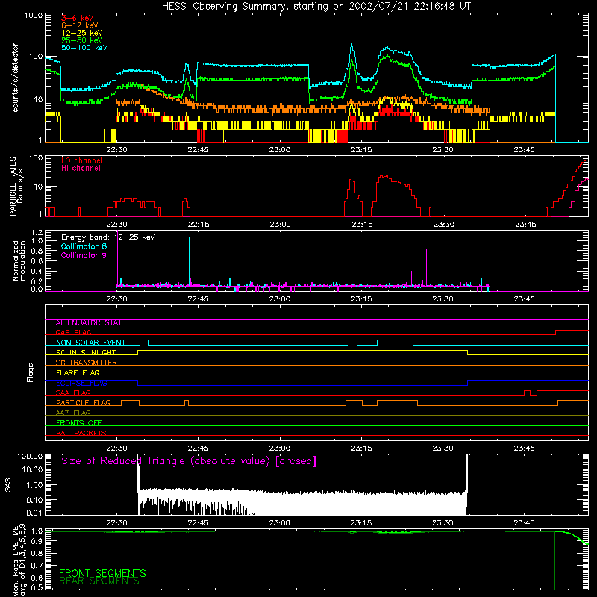This screenshot has height=597, width=597.
Task: Click the PARTICLE RATES axis label
Action: tap(16, 186)
